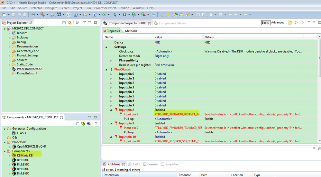
Task: Click the Back navigation arrow in Component Inspector
Action: (296, 22)
